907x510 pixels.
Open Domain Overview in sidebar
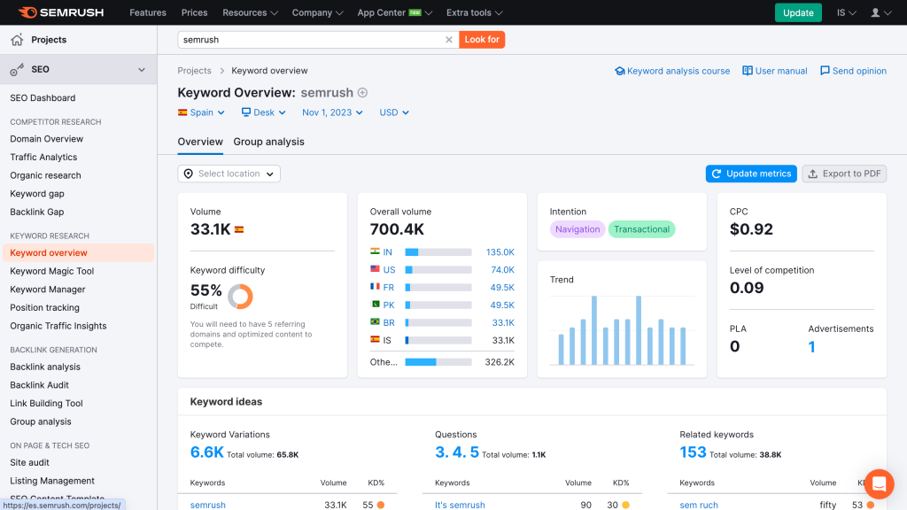coord(47,139)
